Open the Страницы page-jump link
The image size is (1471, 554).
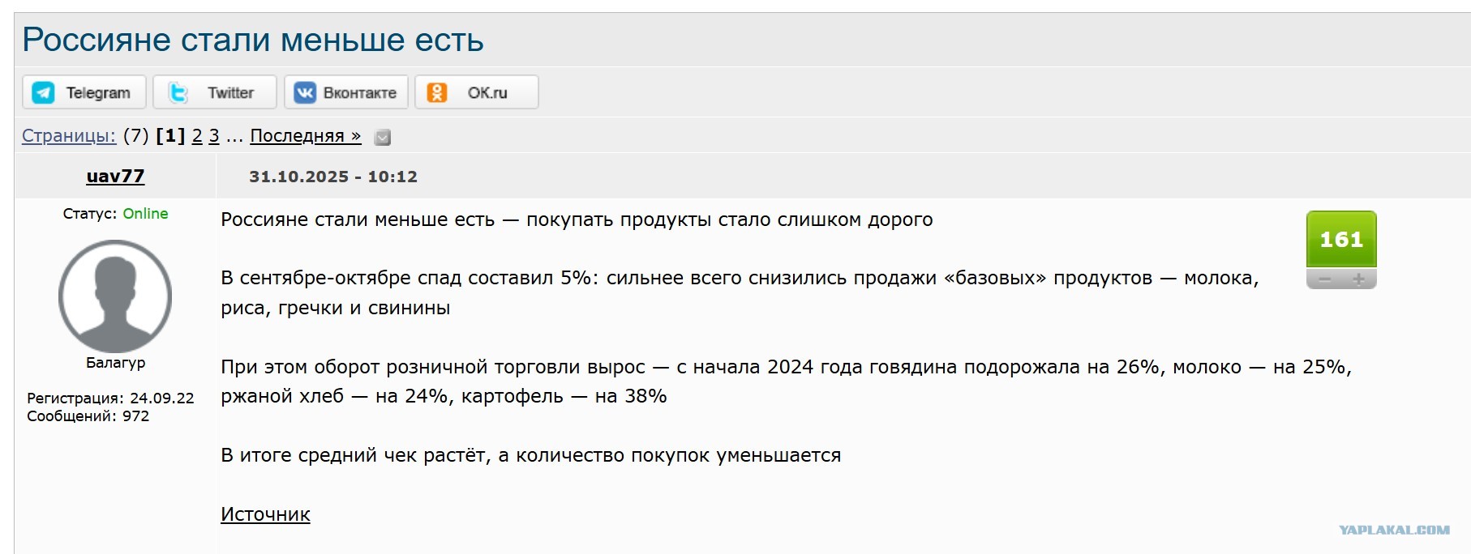(69, 135)
